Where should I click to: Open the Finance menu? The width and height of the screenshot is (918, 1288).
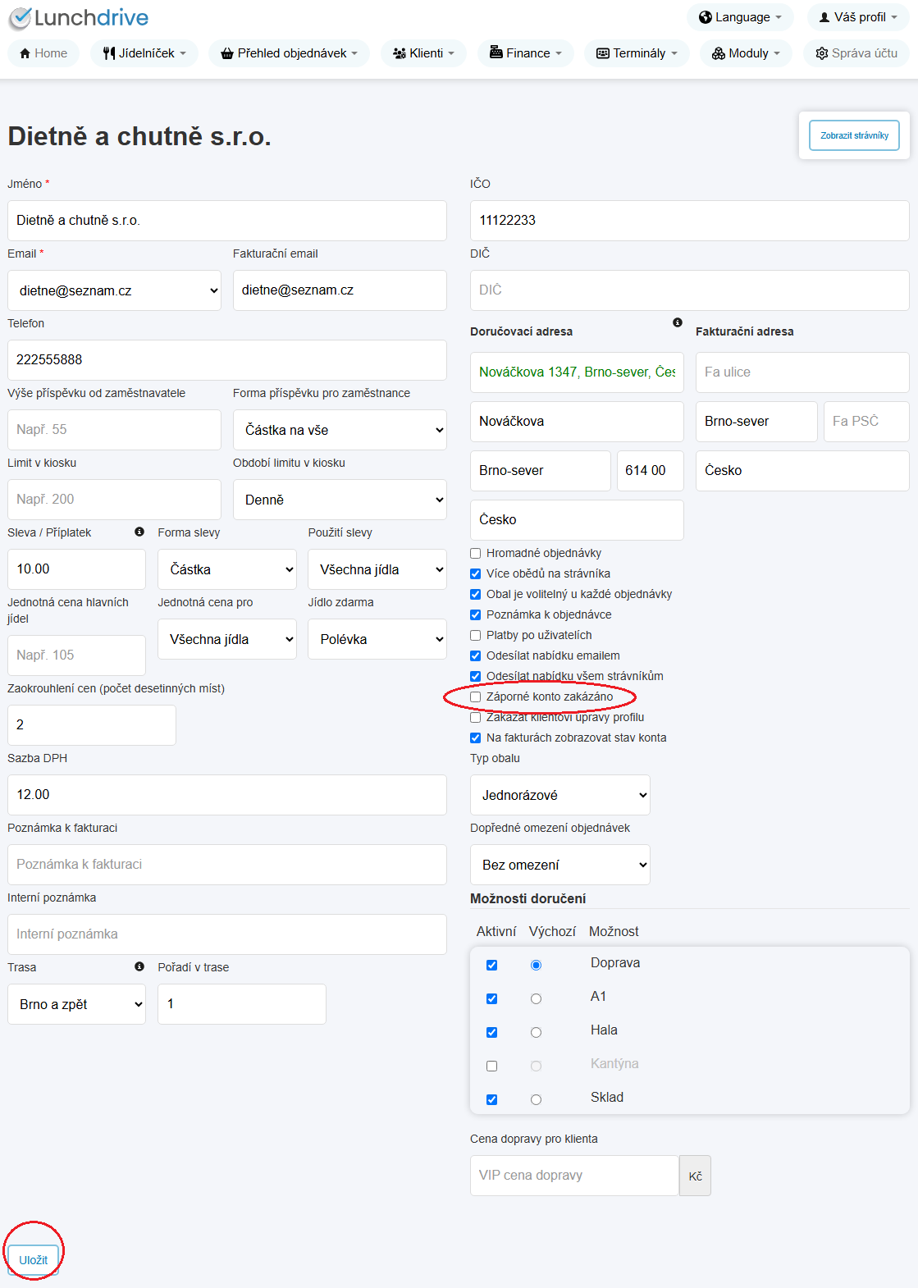[526, 53]
